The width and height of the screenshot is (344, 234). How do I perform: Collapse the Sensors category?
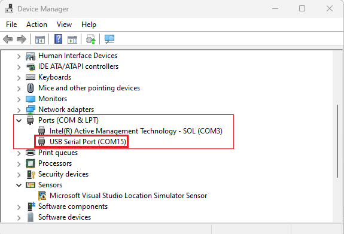(19, 185)
